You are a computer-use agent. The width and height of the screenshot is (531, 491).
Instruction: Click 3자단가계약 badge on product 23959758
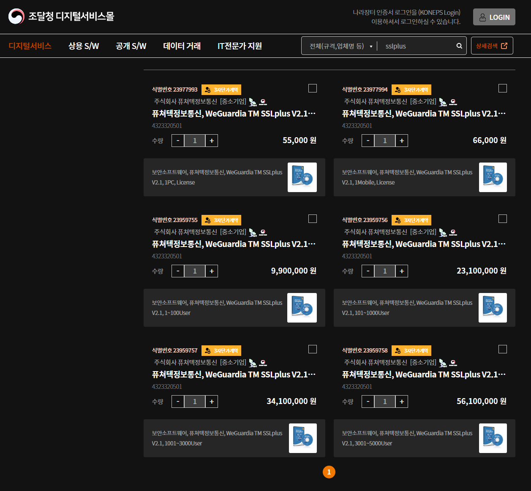point(411,350)
